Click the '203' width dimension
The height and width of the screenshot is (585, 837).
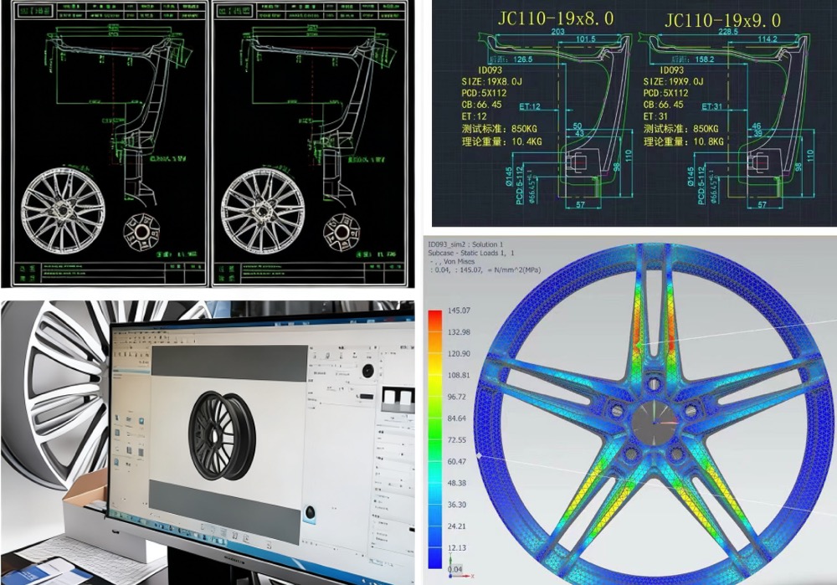[x=557, y=32]
